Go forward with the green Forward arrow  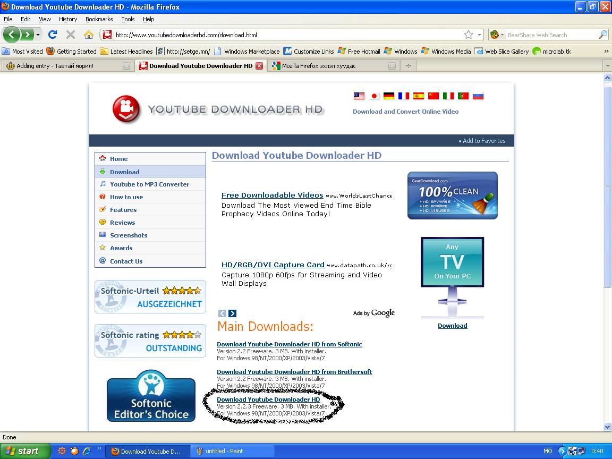[27, 35]
